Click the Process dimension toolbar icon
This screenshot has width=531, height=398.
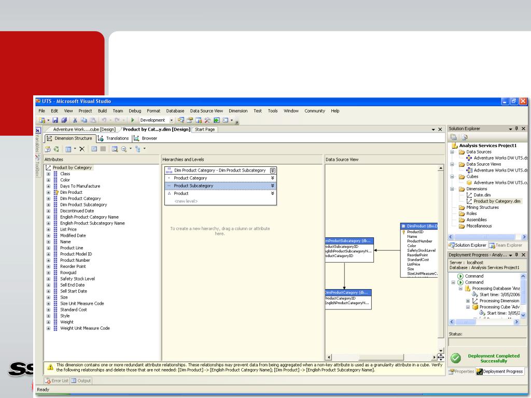point(56,149)
